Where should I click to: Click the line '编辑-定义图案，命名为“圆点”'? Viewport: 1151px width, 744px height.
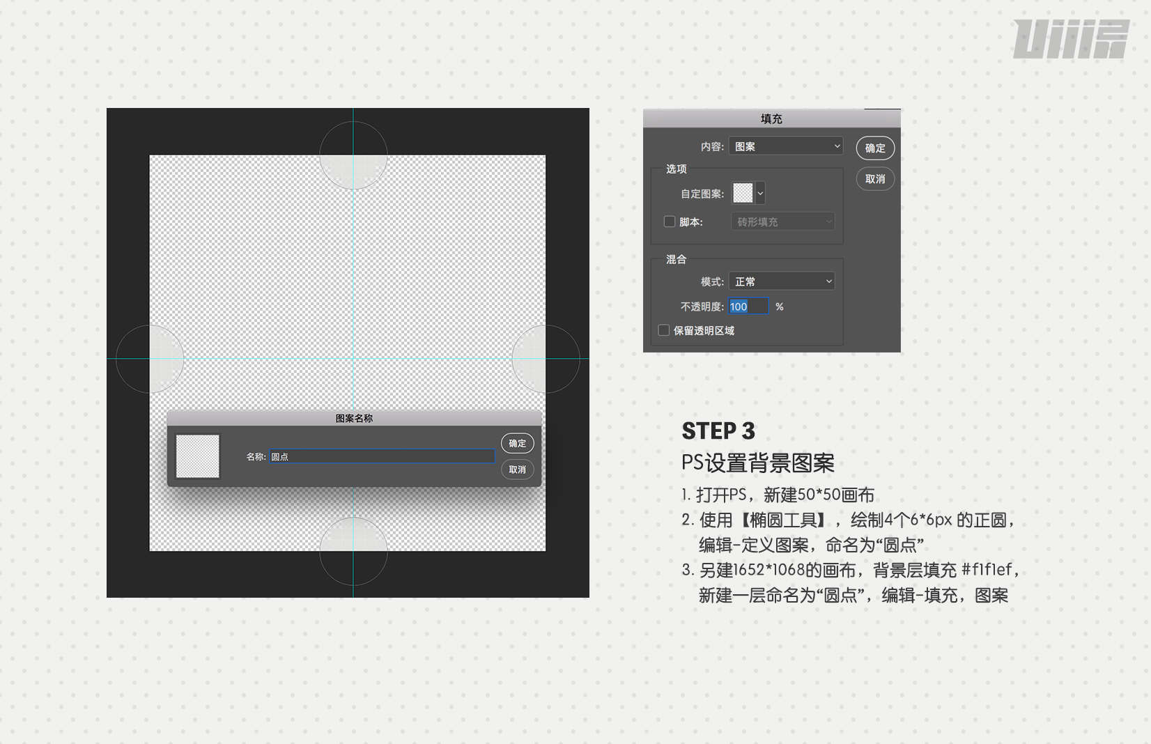[x=812, y=545]
